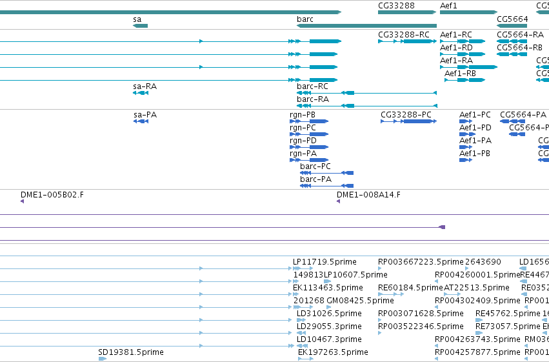Select EST LP11719.5prime

click(303, 268)
